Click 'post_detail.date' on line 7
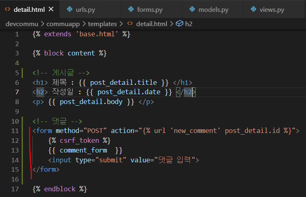Image resolution: width=306 pixels, height=197 pixels. click(129, 92)
